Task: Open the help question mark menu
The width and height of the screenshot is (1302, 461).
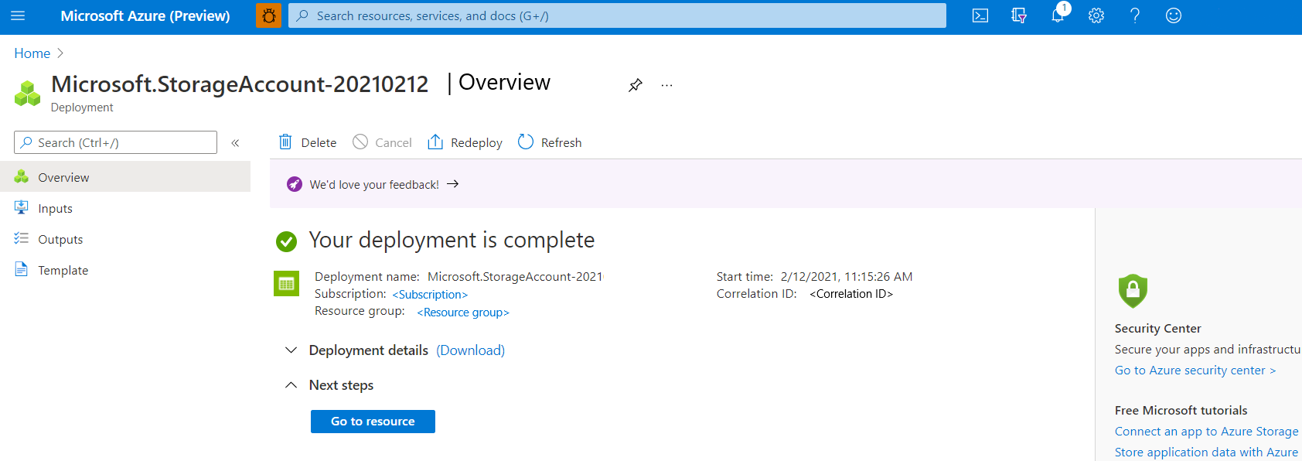Action: tap(1135, 15)
